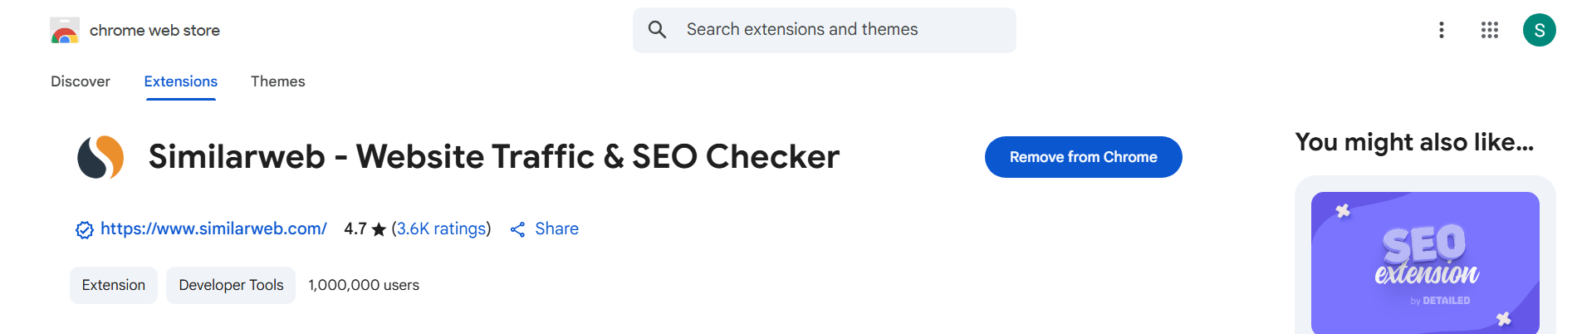Click the star next to the 4.7 rating
The height and width of the screenshot is (334, 1577).
point(379,229)
